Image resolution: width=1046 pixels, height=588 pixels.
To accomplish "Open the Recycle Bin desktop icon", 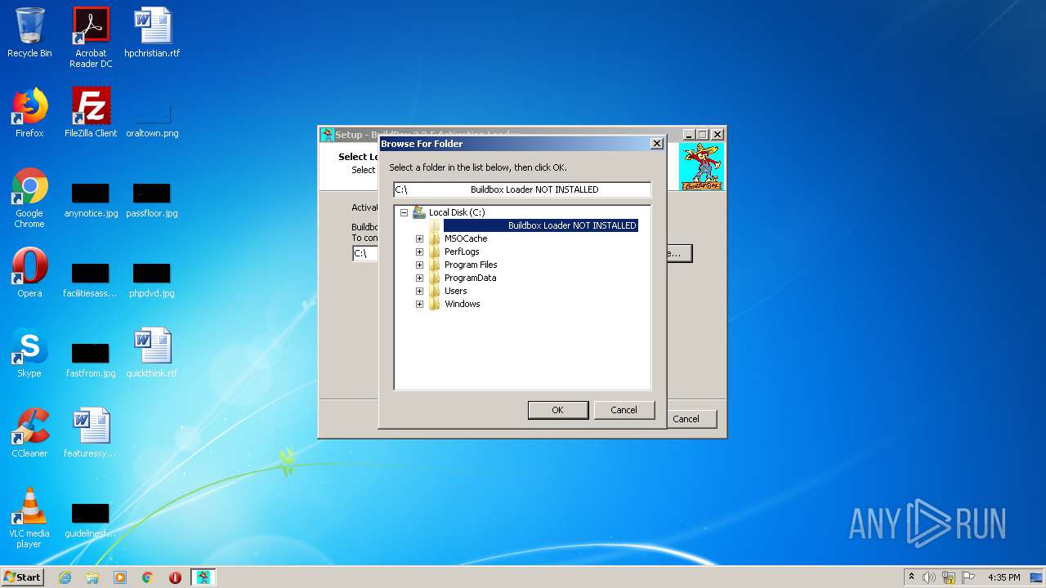I will (29, 33).
